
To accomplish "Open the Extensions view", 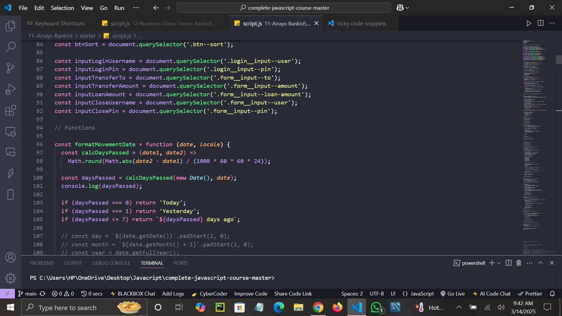I will (10, 110).
